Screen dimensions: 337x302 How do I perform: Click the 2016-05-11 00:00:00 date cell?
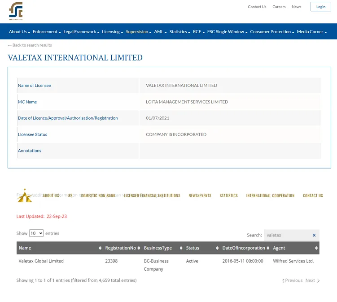click(243, 261)
